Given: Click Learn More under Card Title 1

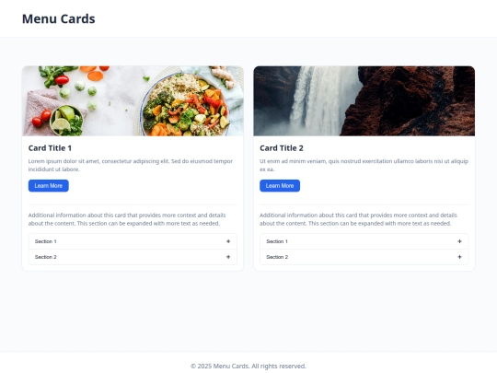Looking at the screenshot, I should click(49, 185).
